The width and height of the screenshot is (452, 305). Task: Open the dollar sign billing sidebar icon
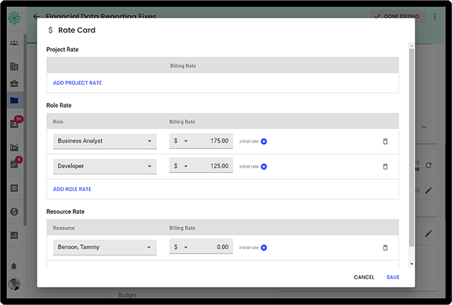tap(14, 212)
